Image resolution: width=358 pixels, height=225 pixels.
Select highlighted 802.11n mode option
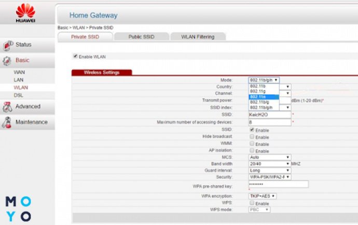tap(264, 97)
